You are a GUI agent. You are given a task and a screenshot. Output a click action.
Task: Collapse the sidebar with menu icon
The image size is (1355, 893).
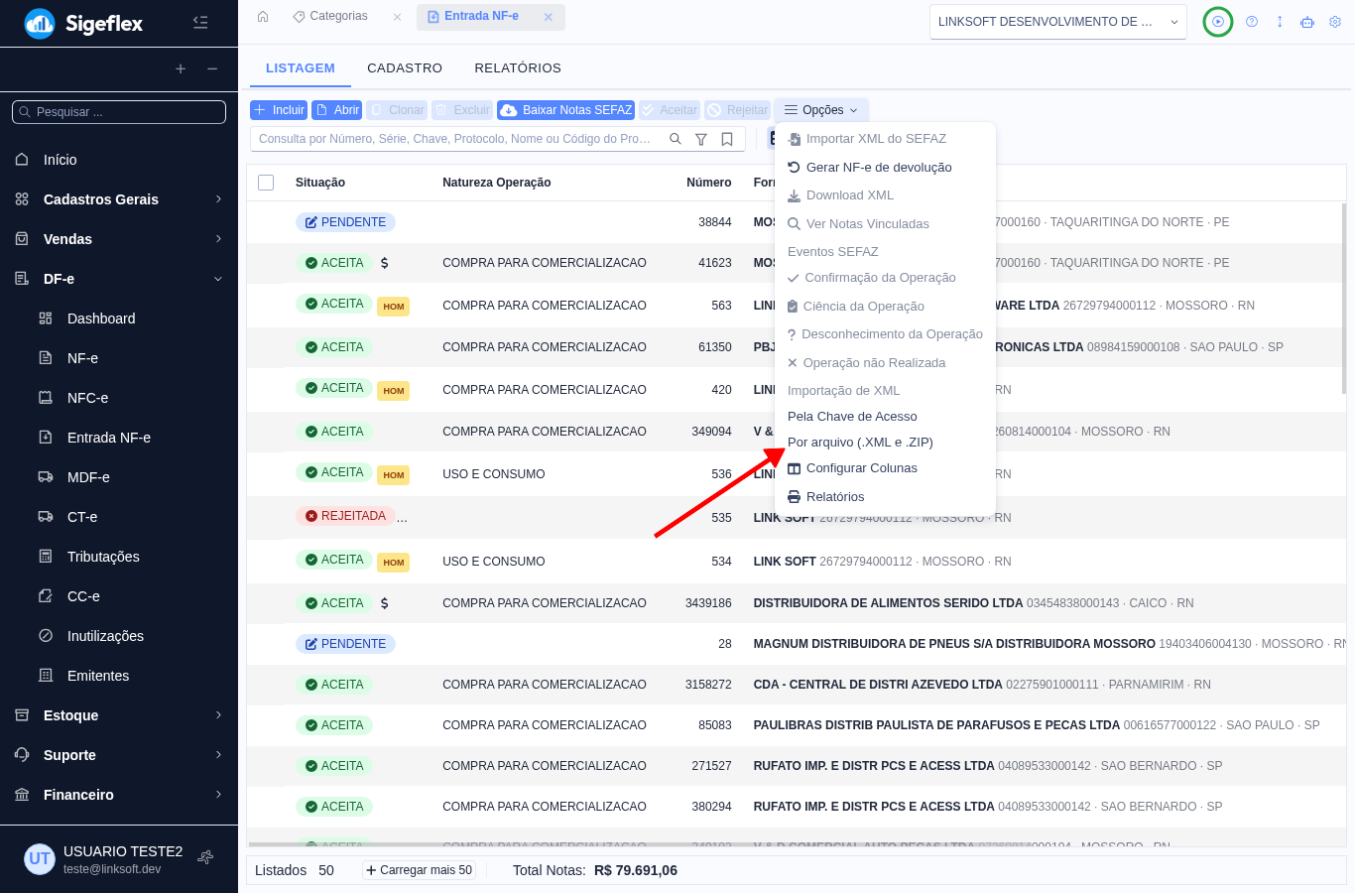pos(200,22)
